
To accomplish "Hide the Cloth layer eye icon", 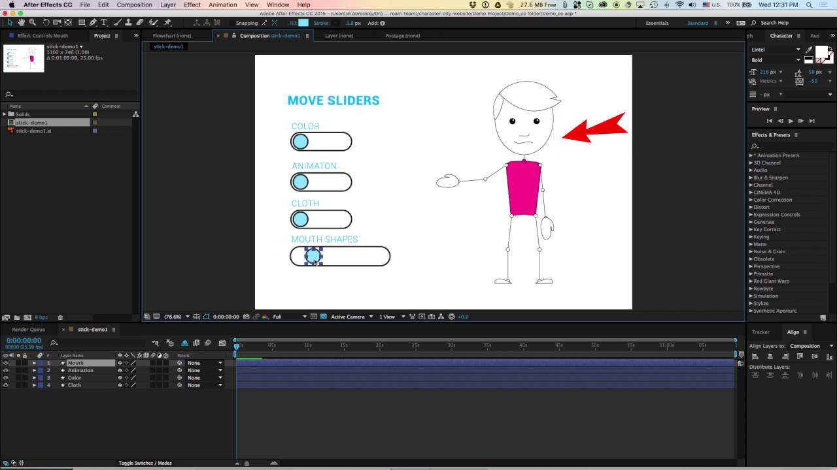I will [x=5, y=385].
